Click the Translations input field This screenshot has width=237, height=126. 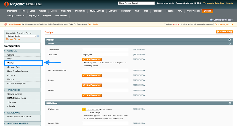point(105,50)
